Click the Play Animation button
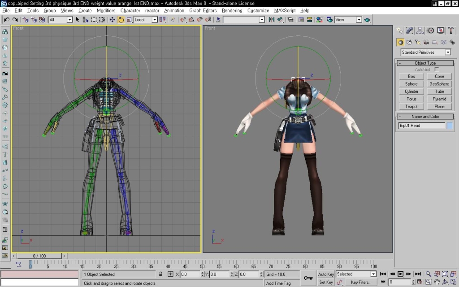Image resolution: width=459 pixels, height=287 pixels. 400,274
